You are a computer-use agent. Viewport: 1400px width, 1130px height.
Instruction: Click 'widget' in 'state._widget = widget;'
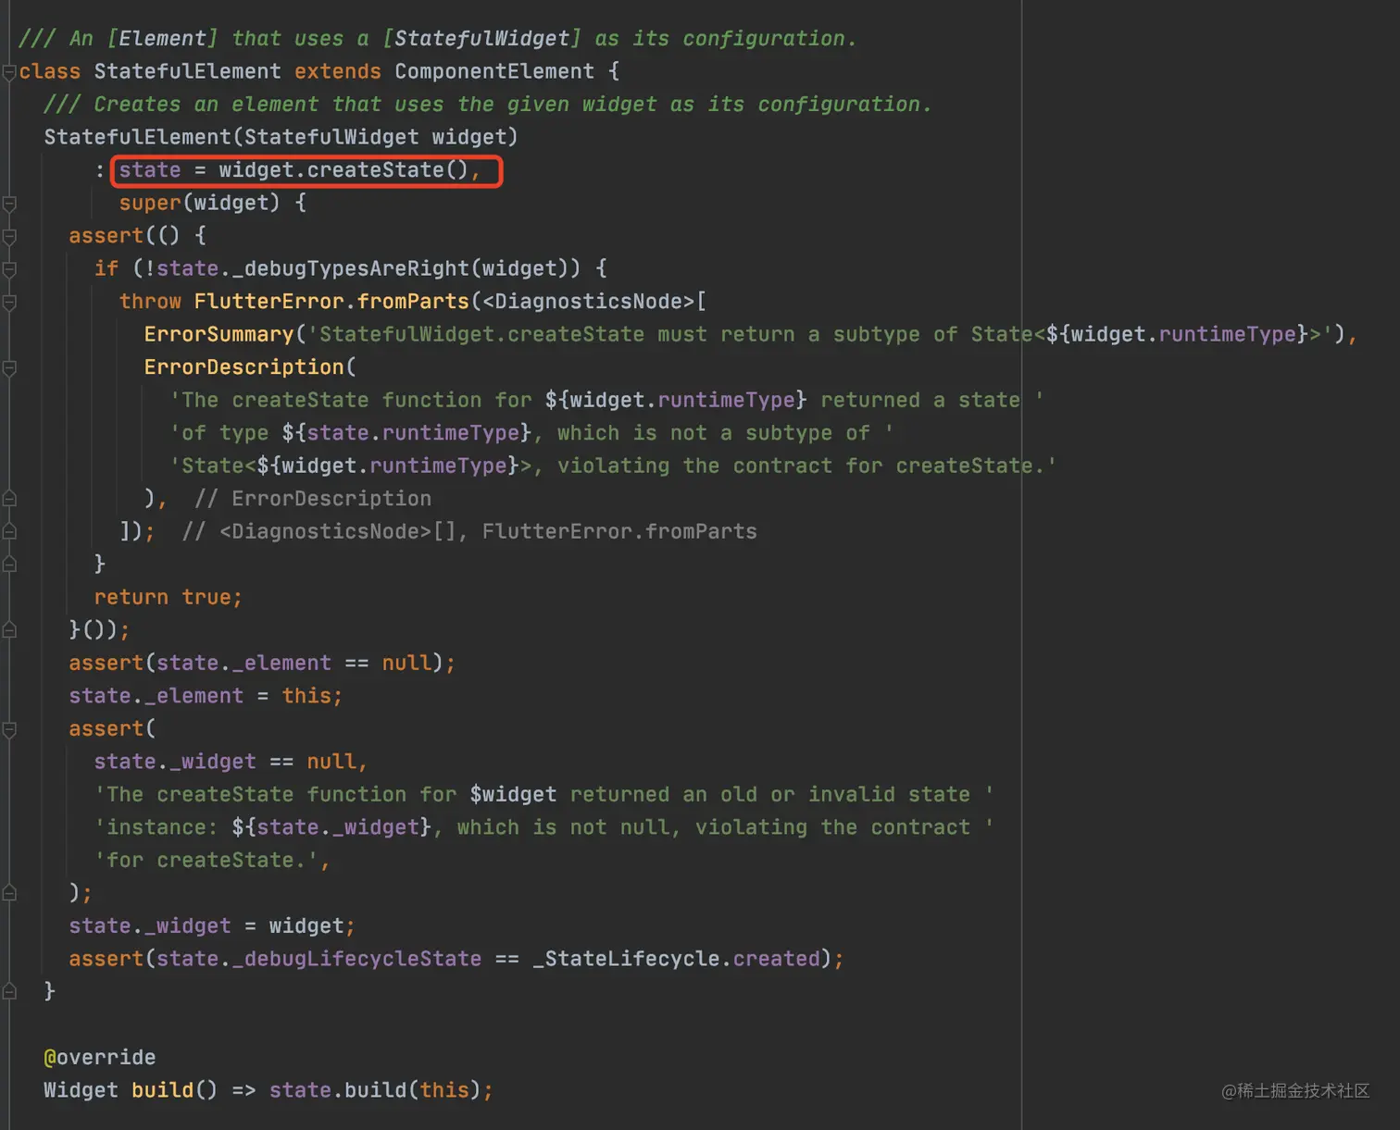tap(306, 925)
